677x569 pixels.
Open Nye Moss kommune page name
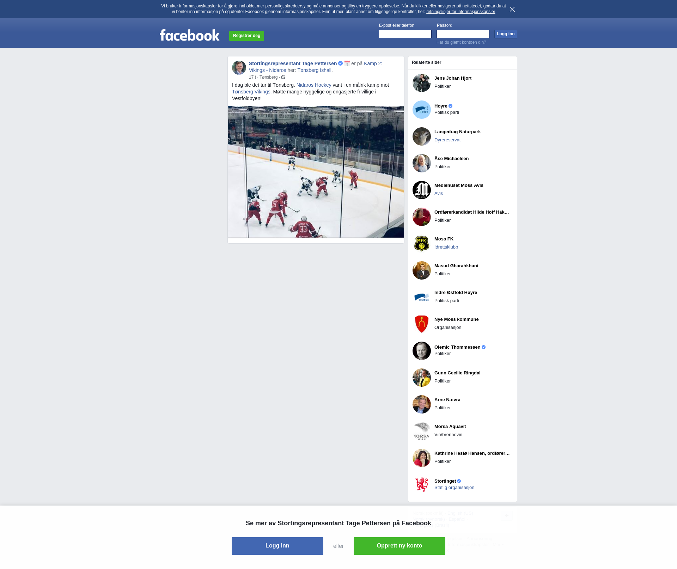[x=456, y=319]
